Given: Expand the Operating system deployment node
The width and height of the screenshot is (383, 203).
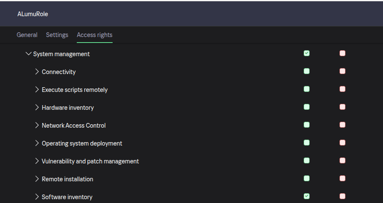Looking at the screenshot, I should coord(37,143).
